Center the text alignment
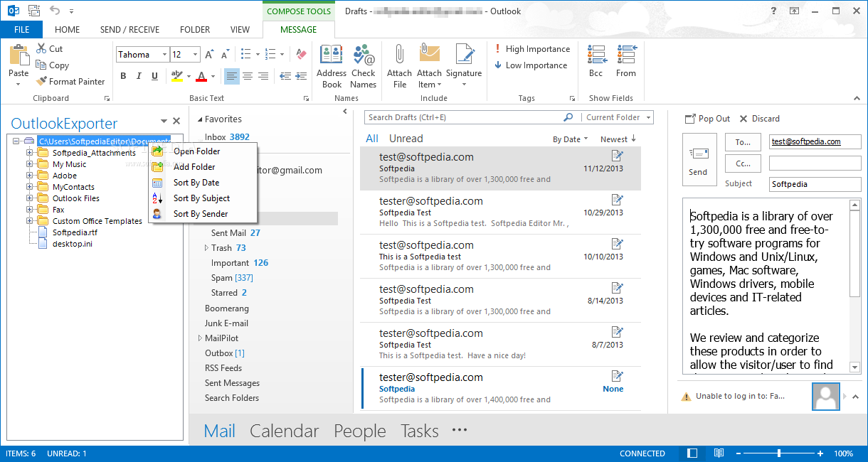Image resolution: width=868 pixels, height=462 pixels. (x=248, y=76)
